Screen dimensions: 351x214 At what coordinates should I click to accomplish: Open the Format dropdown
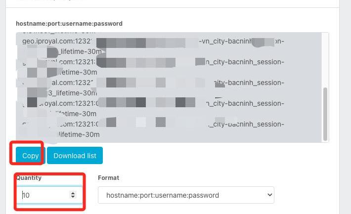pyautogui.click(x=186, y=195)
